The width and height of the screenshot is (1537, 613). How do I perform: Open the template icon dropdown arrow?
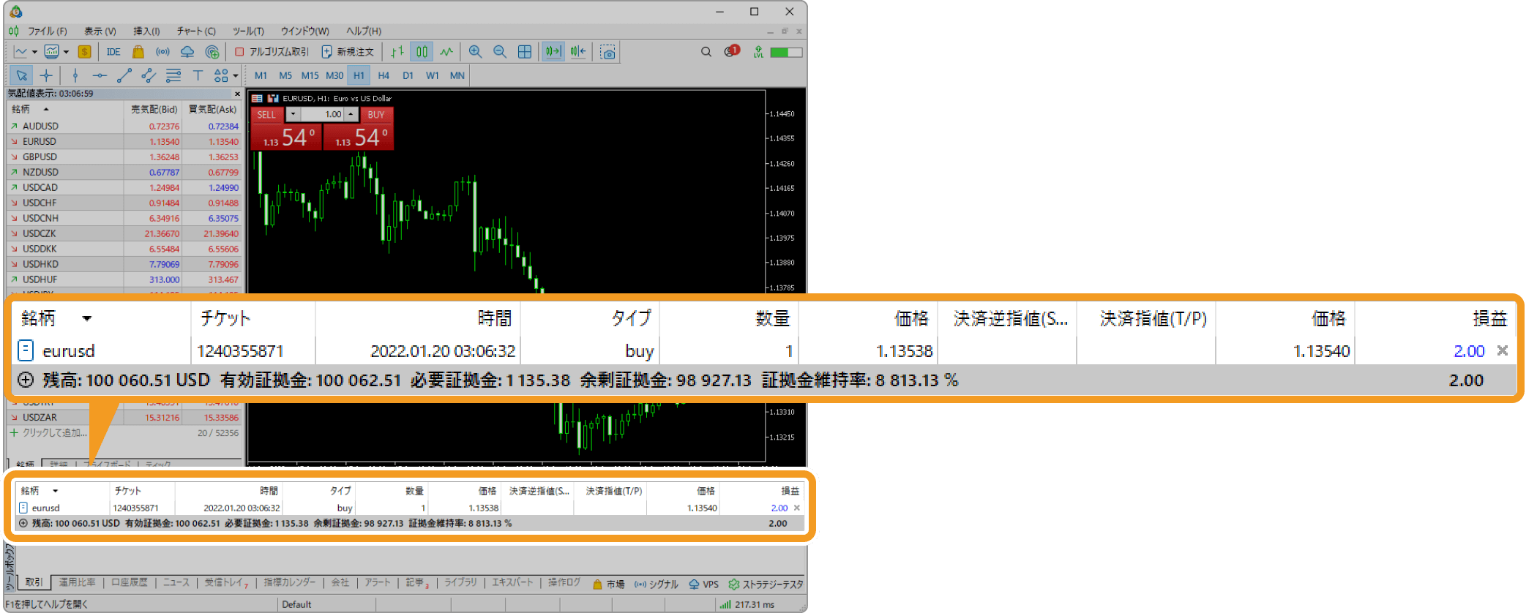[x=66, y=52]
